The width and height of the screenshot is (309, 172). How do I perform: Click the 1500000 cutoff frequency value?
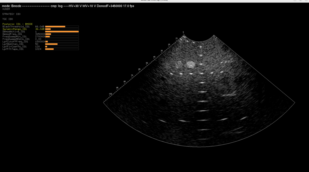[x=40, y=42]
